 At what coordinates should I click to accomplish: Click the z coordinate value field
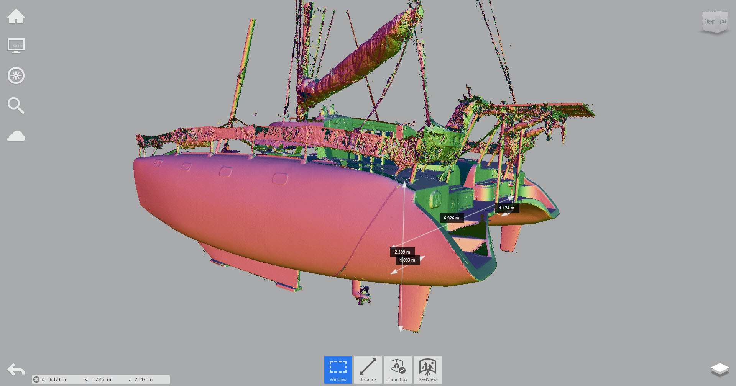tap(140, 379)
